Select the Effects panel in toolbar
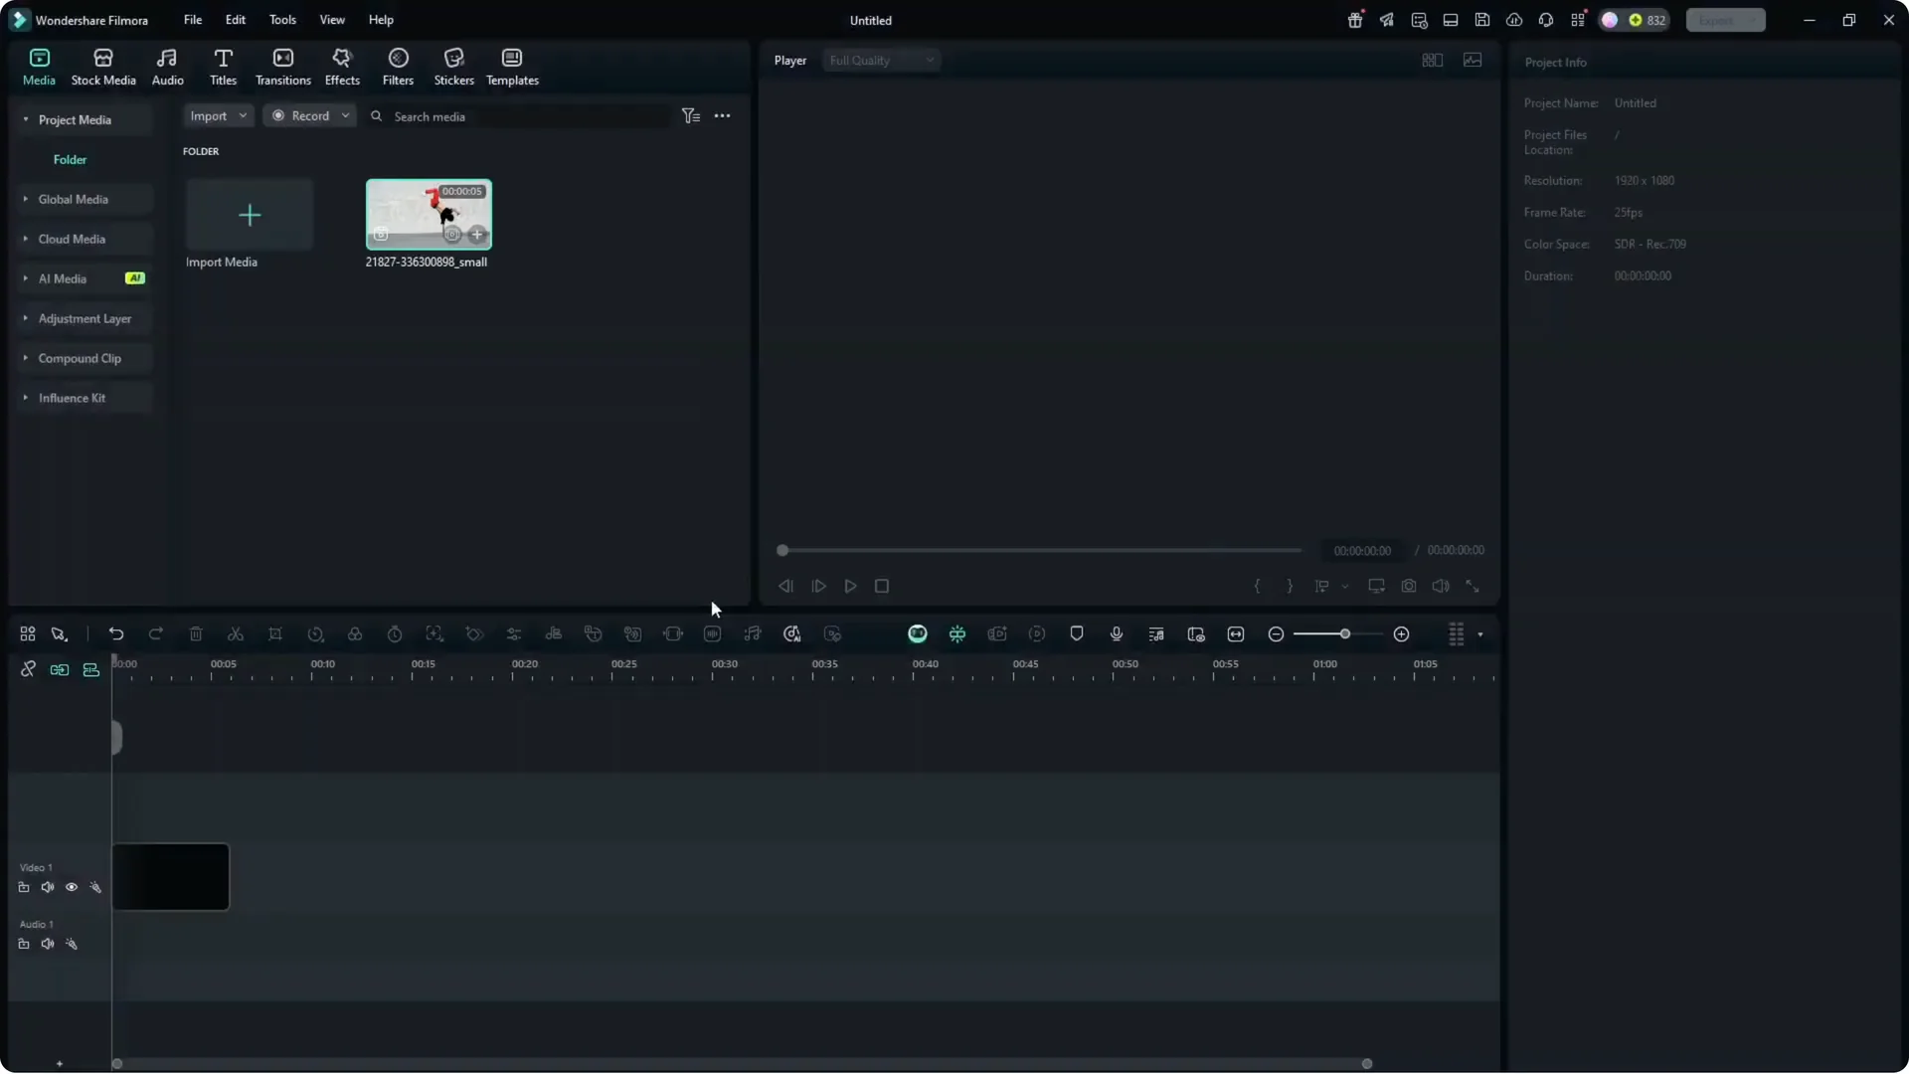 pyautogui.click(x=342, y=66)
